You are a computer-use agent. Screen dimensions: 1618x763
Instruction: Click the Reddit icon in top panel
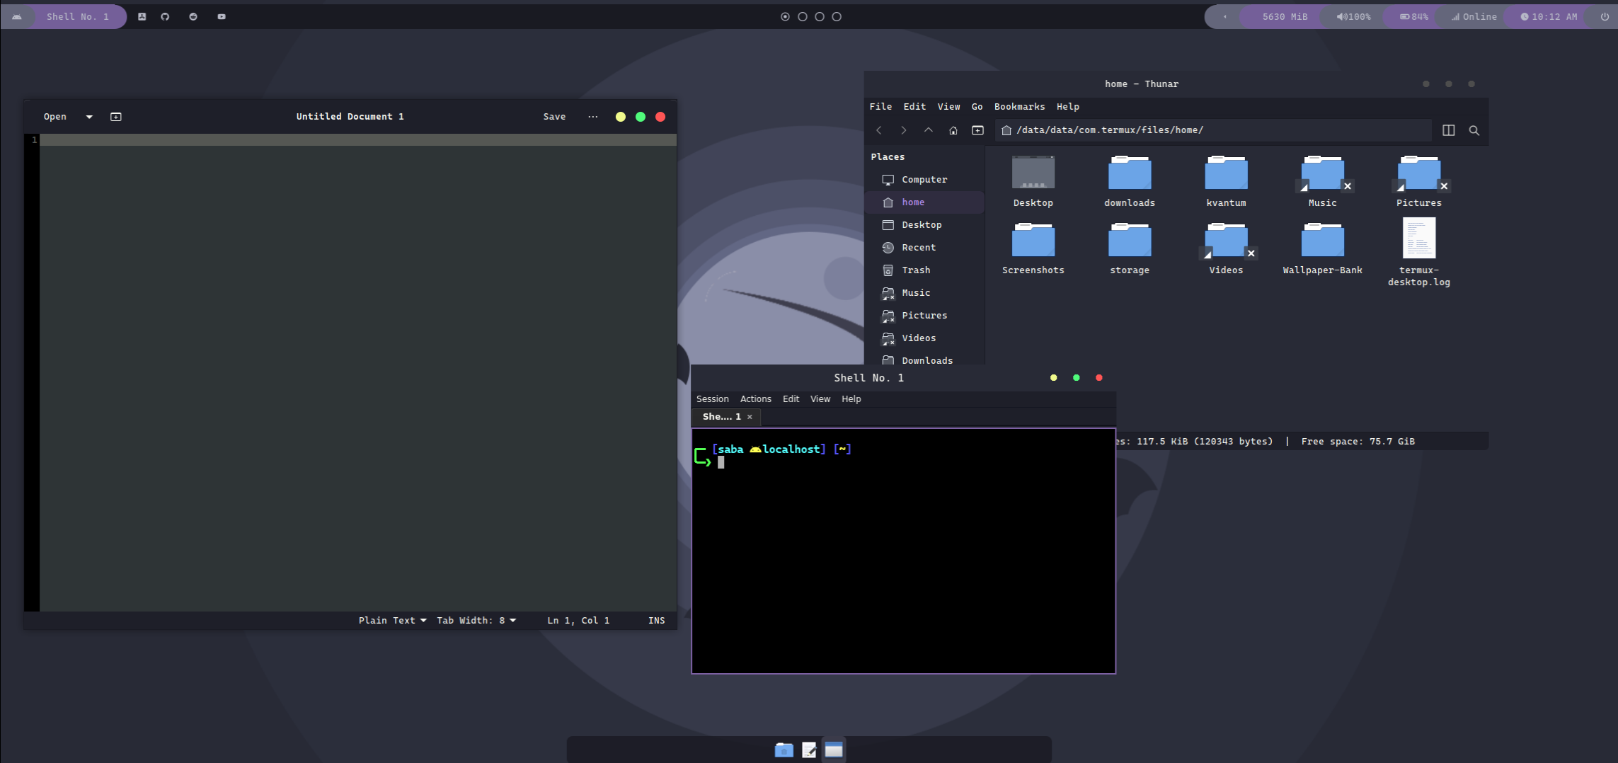pos(193,16)
